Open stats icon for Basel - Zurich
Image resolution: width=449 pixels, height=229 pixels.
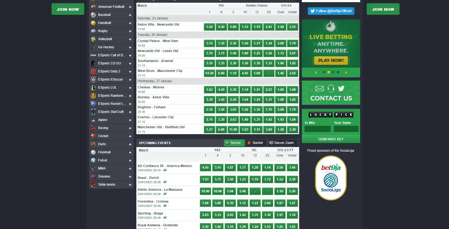(165, 182)
